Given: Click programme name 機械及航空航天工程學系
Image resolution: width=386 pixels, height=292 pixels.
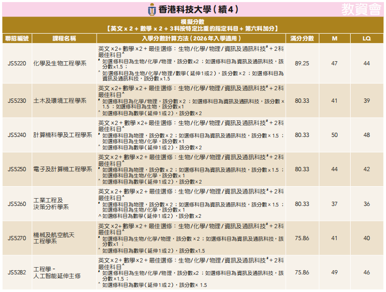Looking at the screenshot, I should click(x=54, y=238).
